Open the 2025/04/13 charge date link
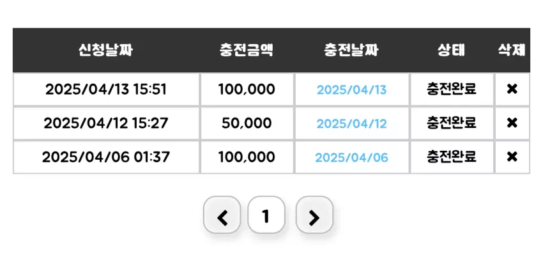Viewport: 543px width, 255px height. coord(351,90)
